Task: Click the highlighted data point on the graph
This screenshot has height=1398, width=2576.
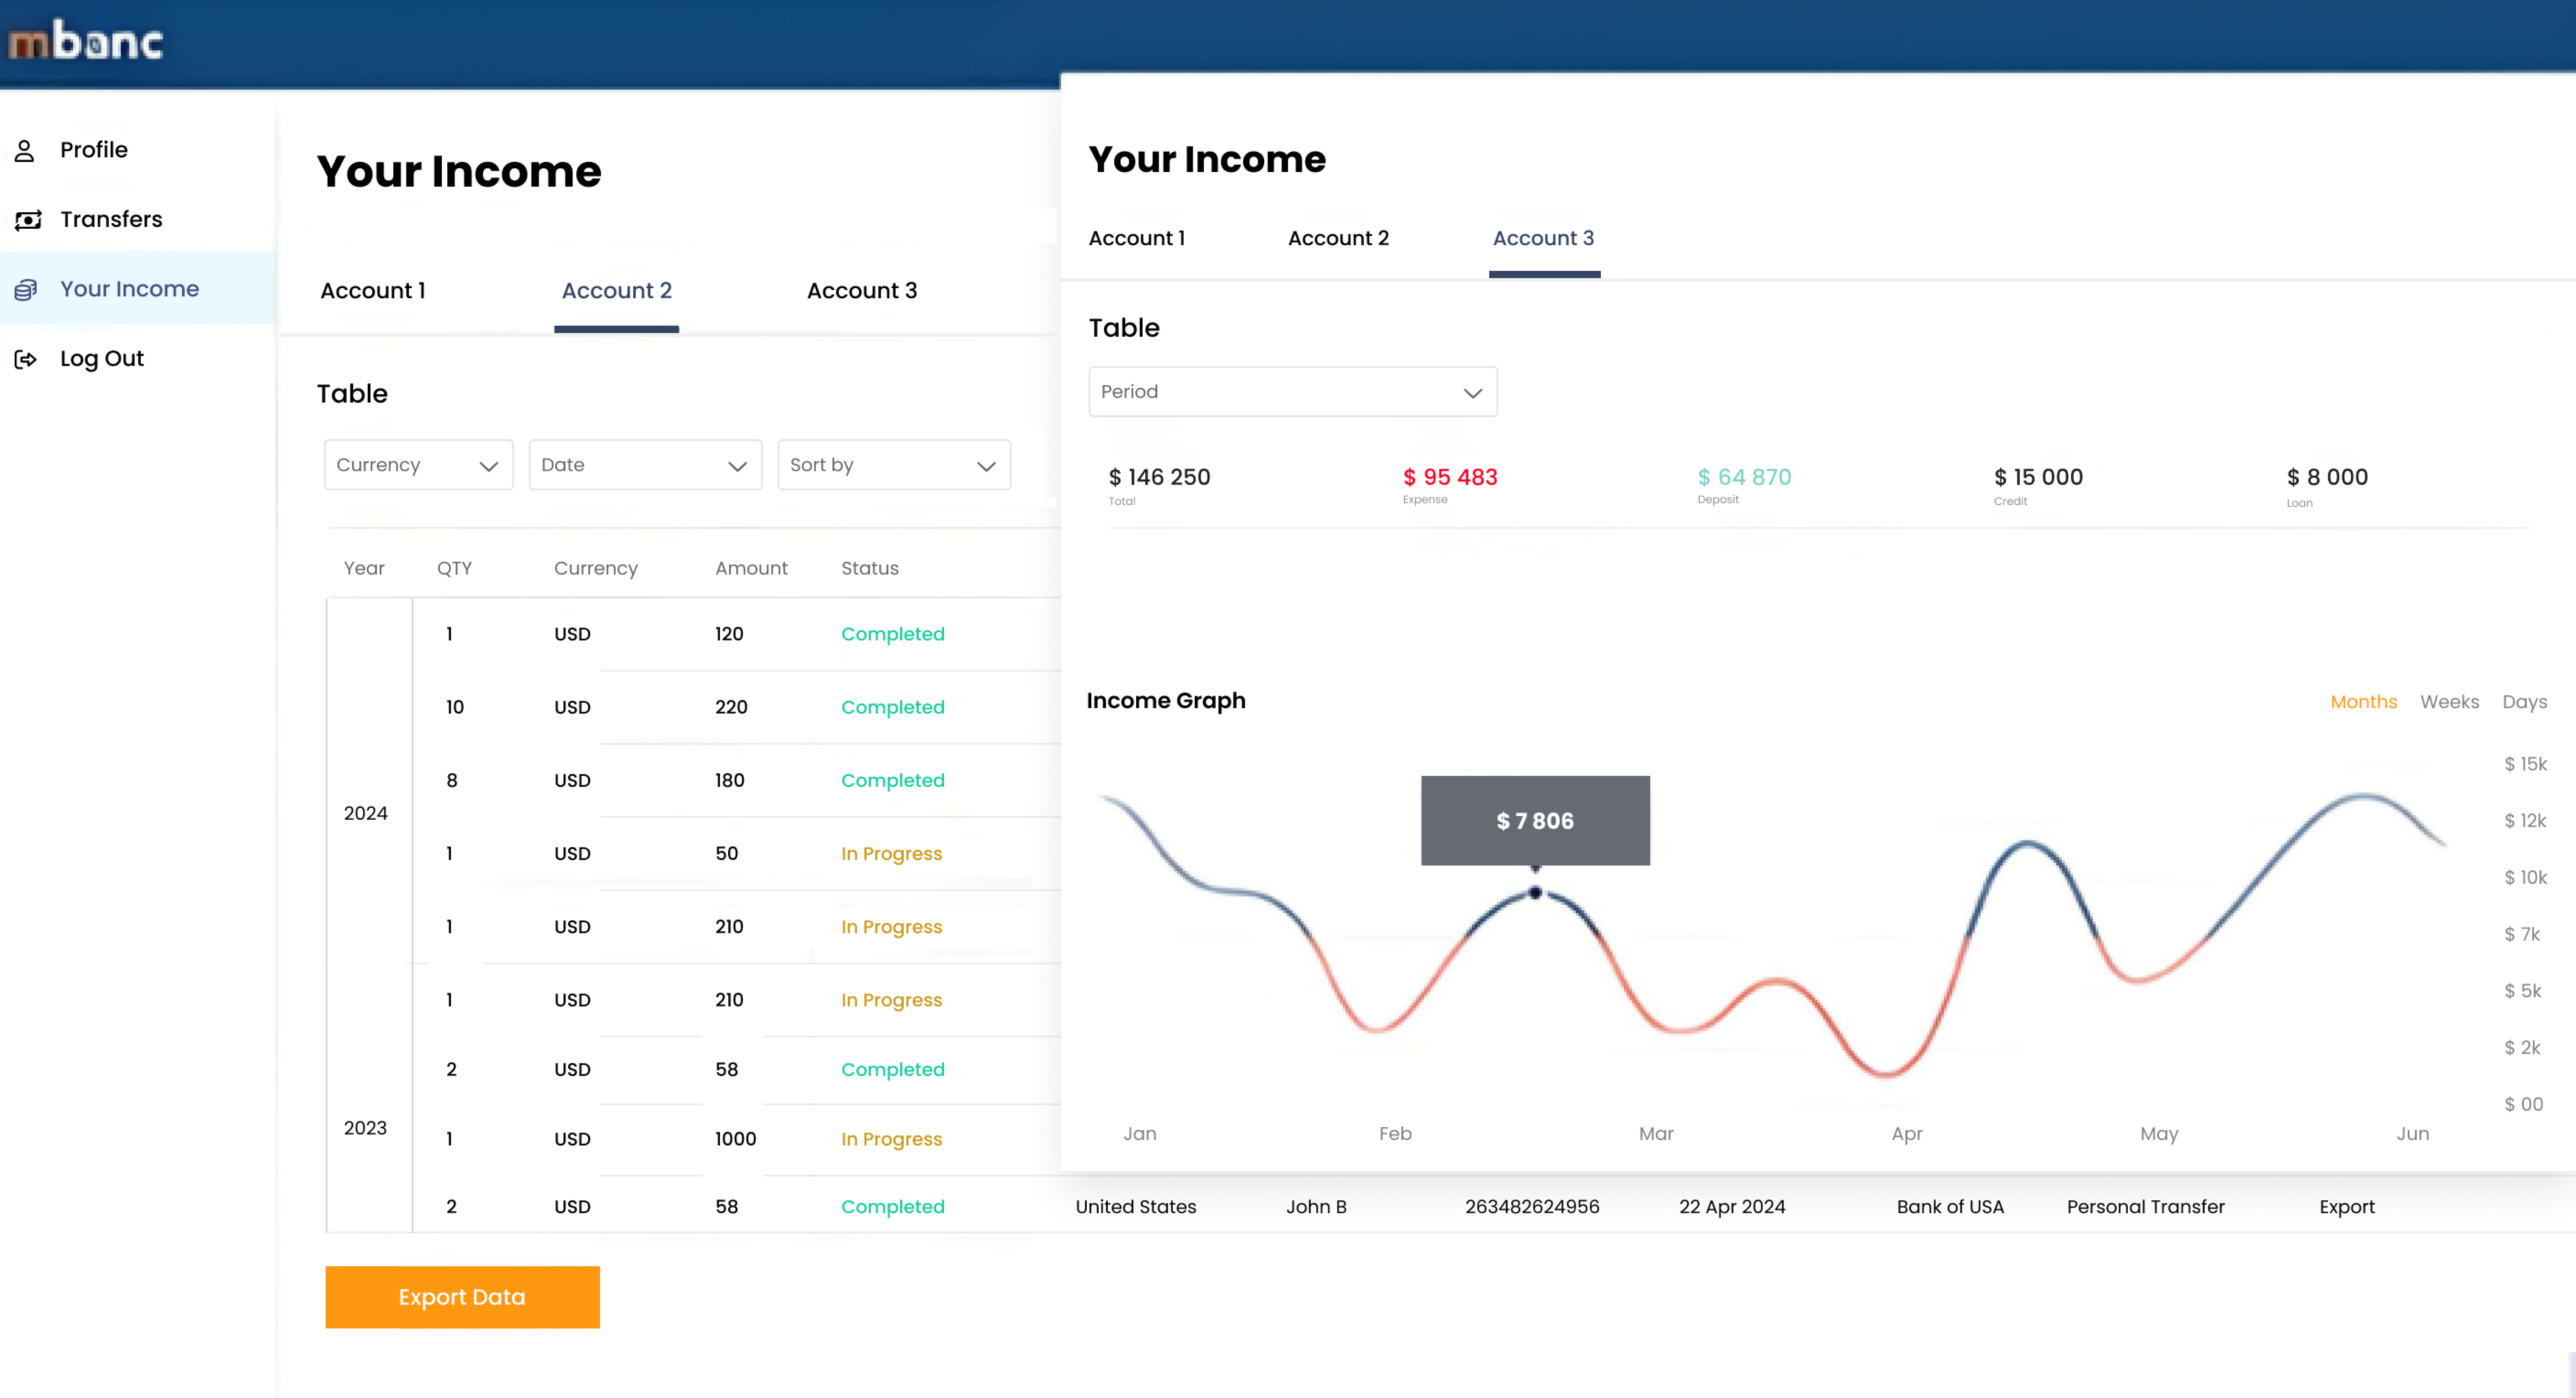Action: [x=1536, y=893]
